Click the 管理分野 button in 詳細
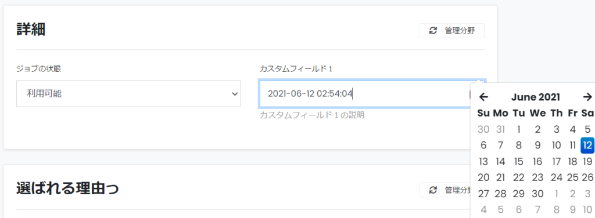This screenshot has height=218, width=595. point(452,31)
